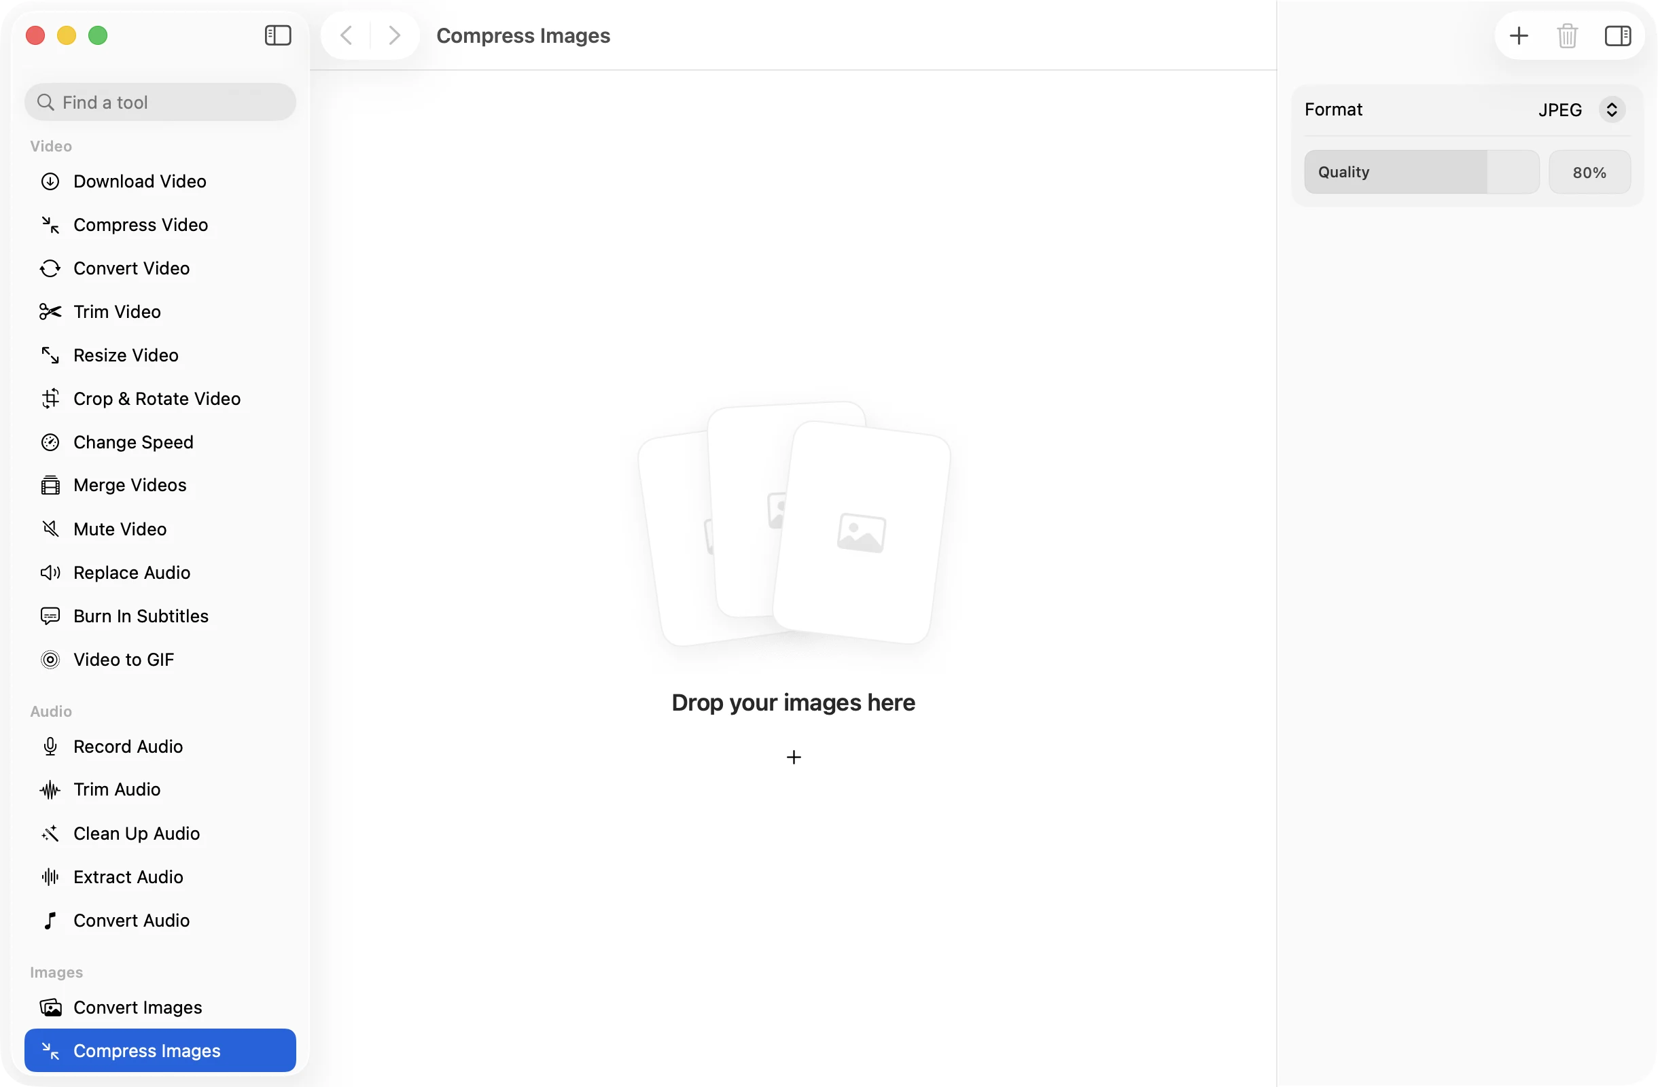Select the Compress Images sidebar item
Viewport: 1658px width, 1087px height.
[x=160, y=1051]
